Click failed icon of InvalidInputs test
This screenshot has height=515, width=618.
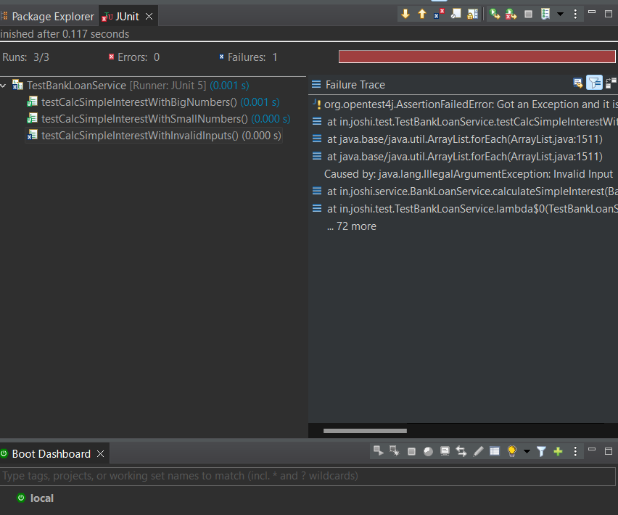coord(33,135)
